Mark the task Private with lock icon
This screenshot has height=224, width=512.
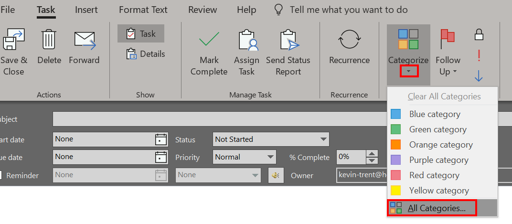click(479, 34)
